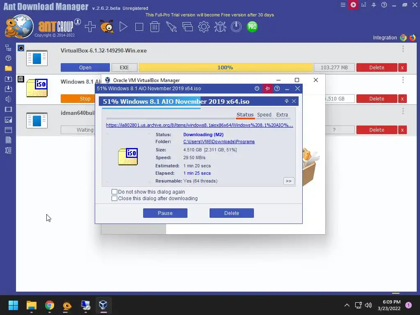The height and width of the screenshot is (315, 420).
Task: Switch to the Speed tab in download dialog
Action: (264, 115)
